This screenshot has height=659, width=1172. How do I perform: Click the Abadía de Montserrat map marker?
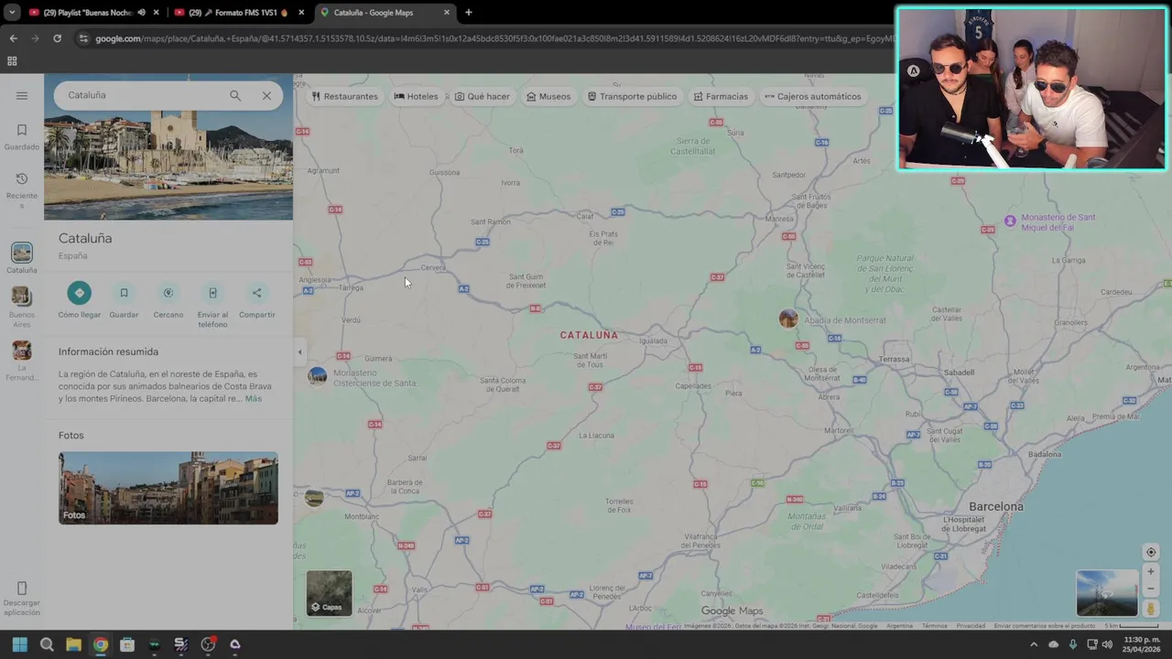click(788, 319)
